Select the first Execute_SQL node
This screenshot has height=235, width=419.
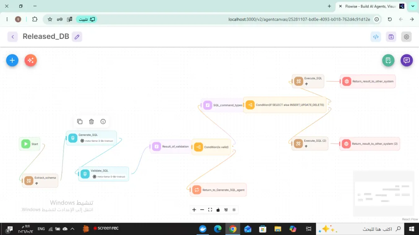(x=308, y=81)
